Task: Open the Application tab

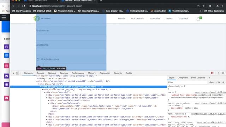Action: [x=105, y=73]
